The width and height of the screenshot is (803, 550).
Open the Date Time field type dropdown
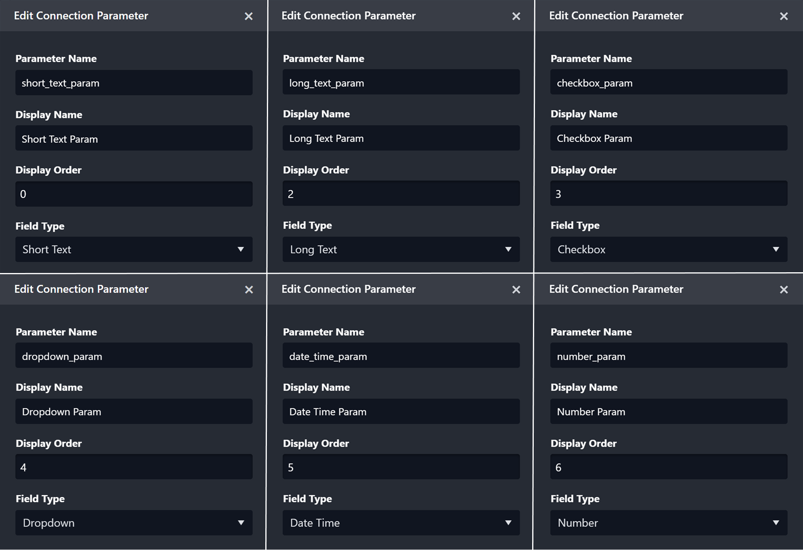point(401,523)
